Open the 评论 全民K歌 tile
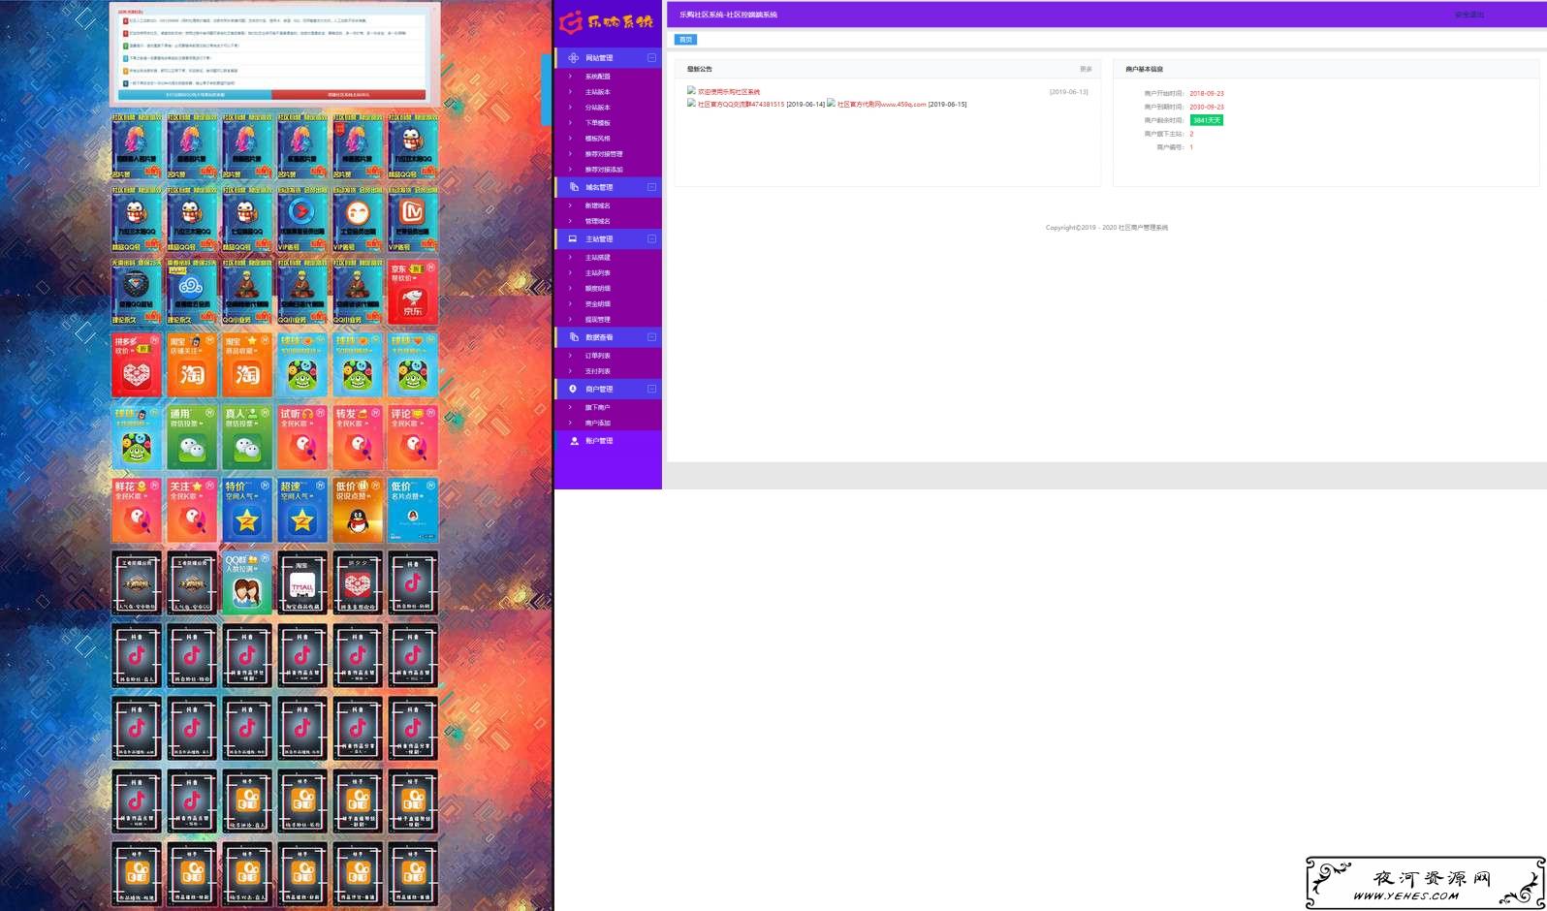Image resolution: width=1547 pixels, height=911 pixels. click(413, 438)
